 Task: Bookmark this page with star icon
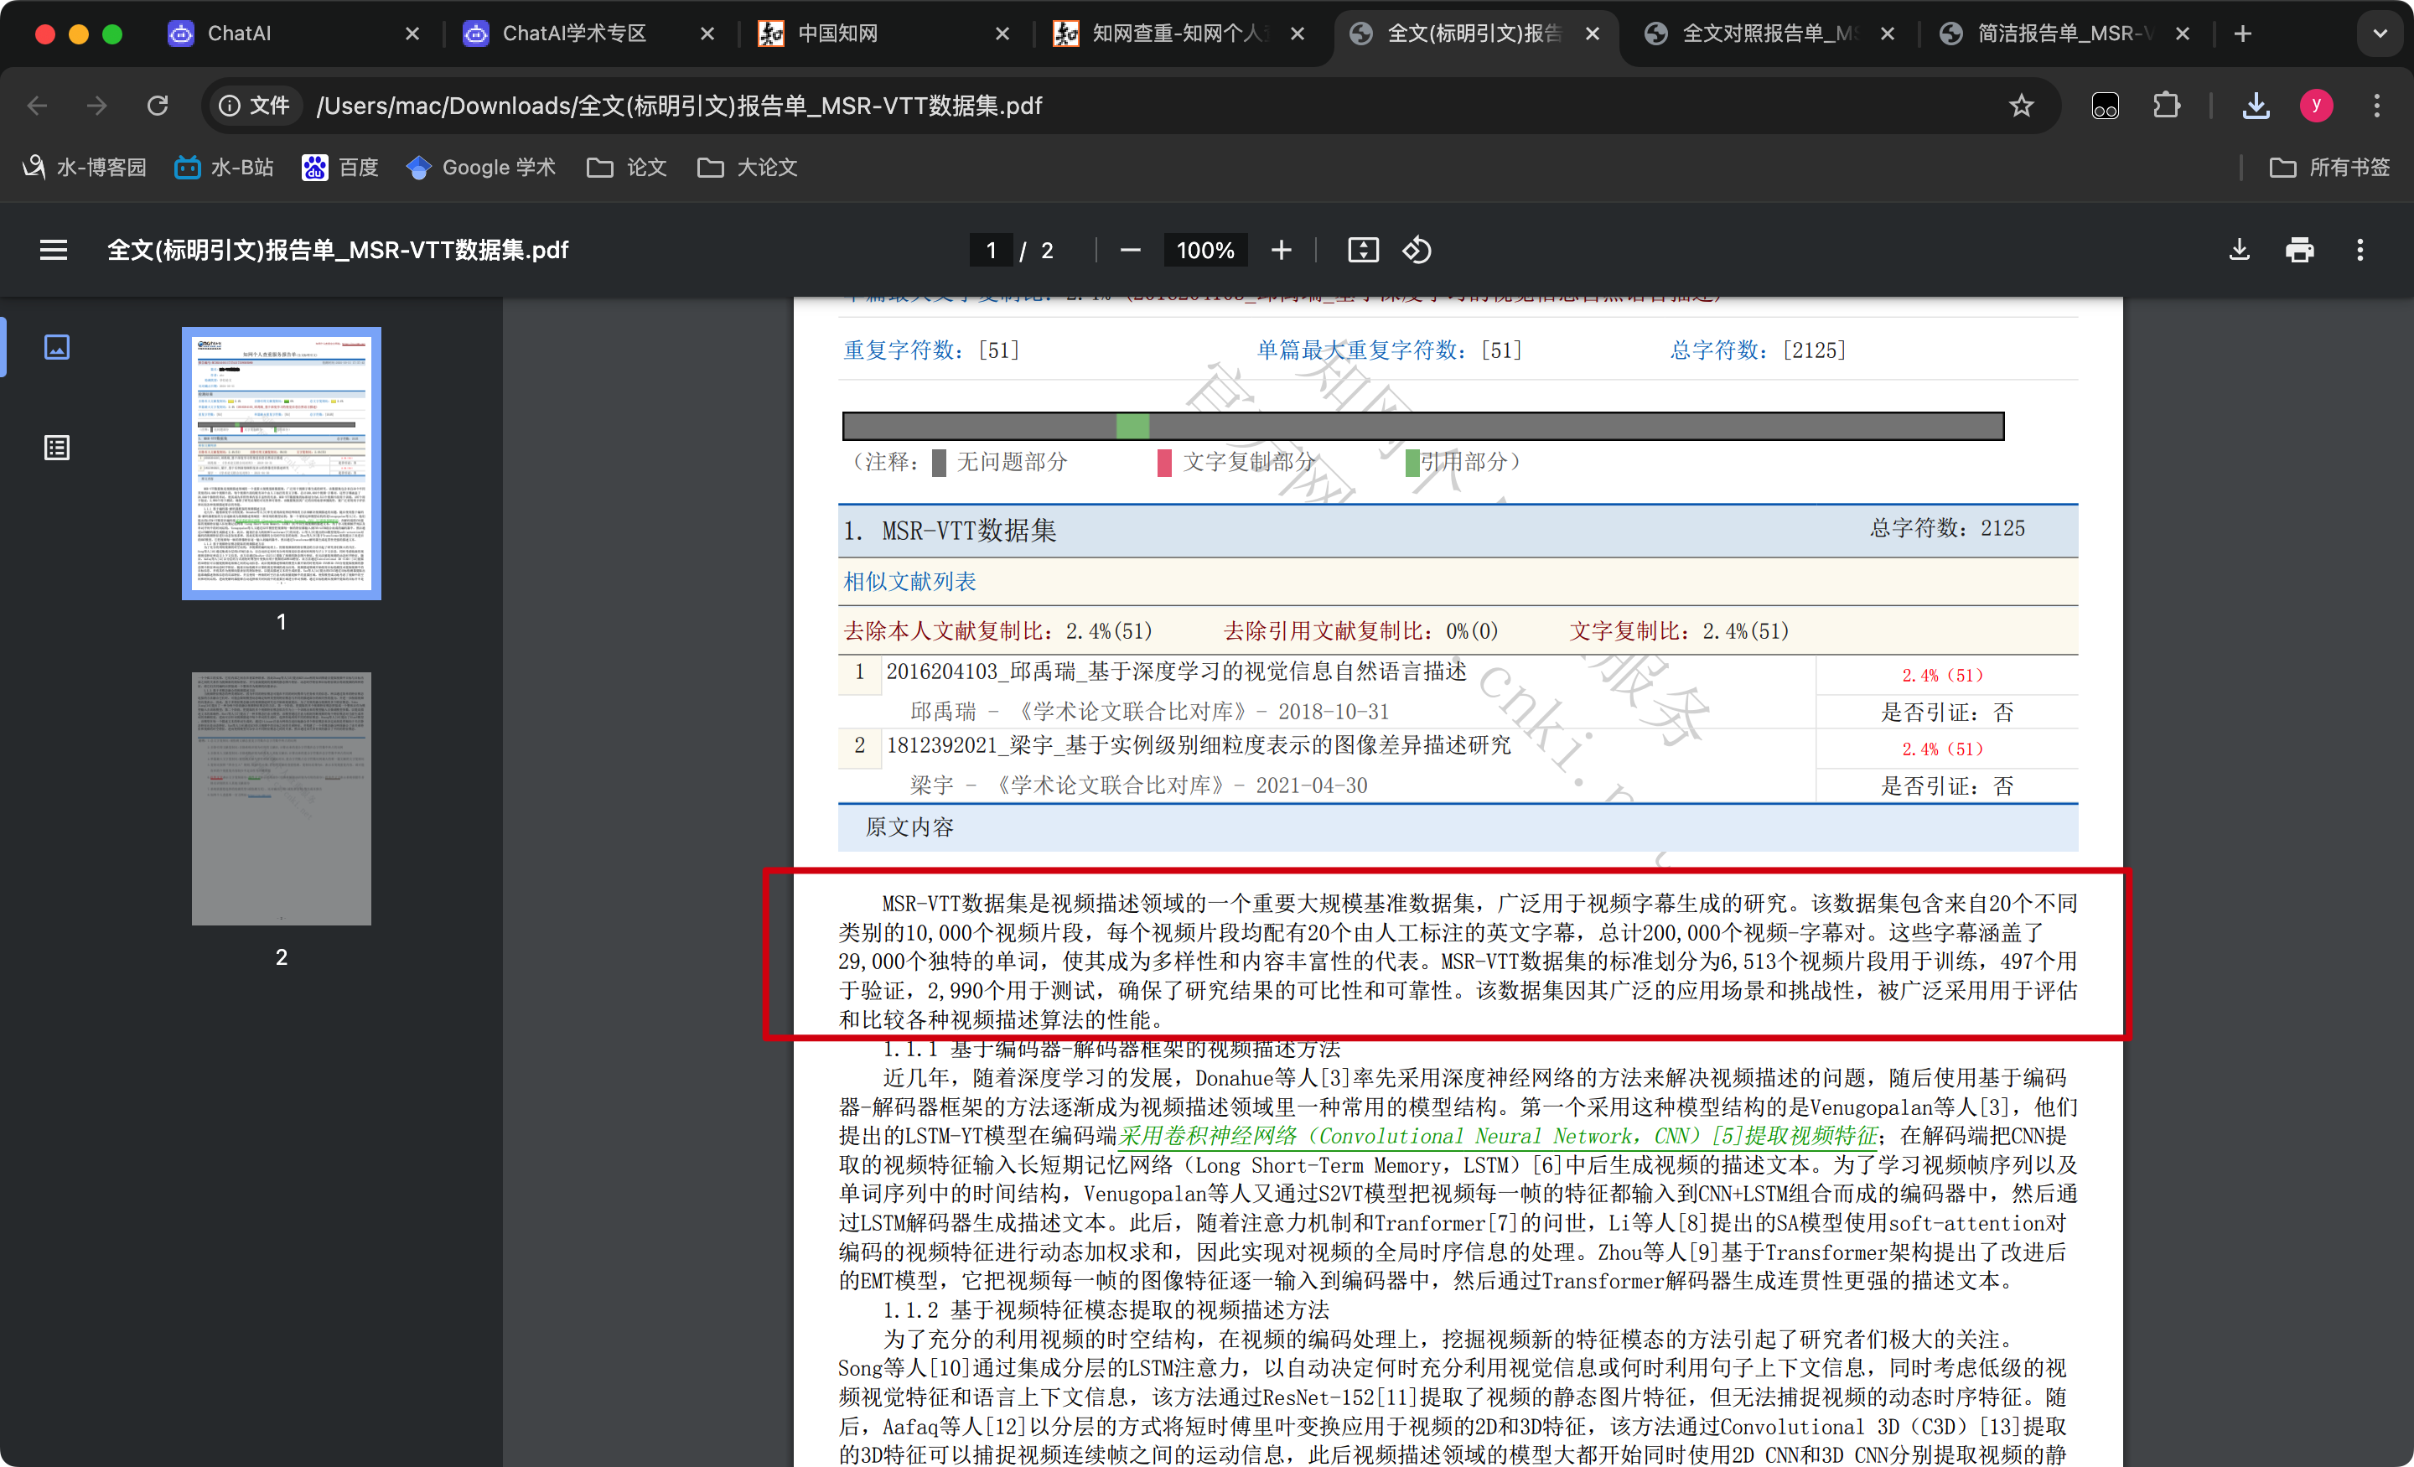point(2020,105)
